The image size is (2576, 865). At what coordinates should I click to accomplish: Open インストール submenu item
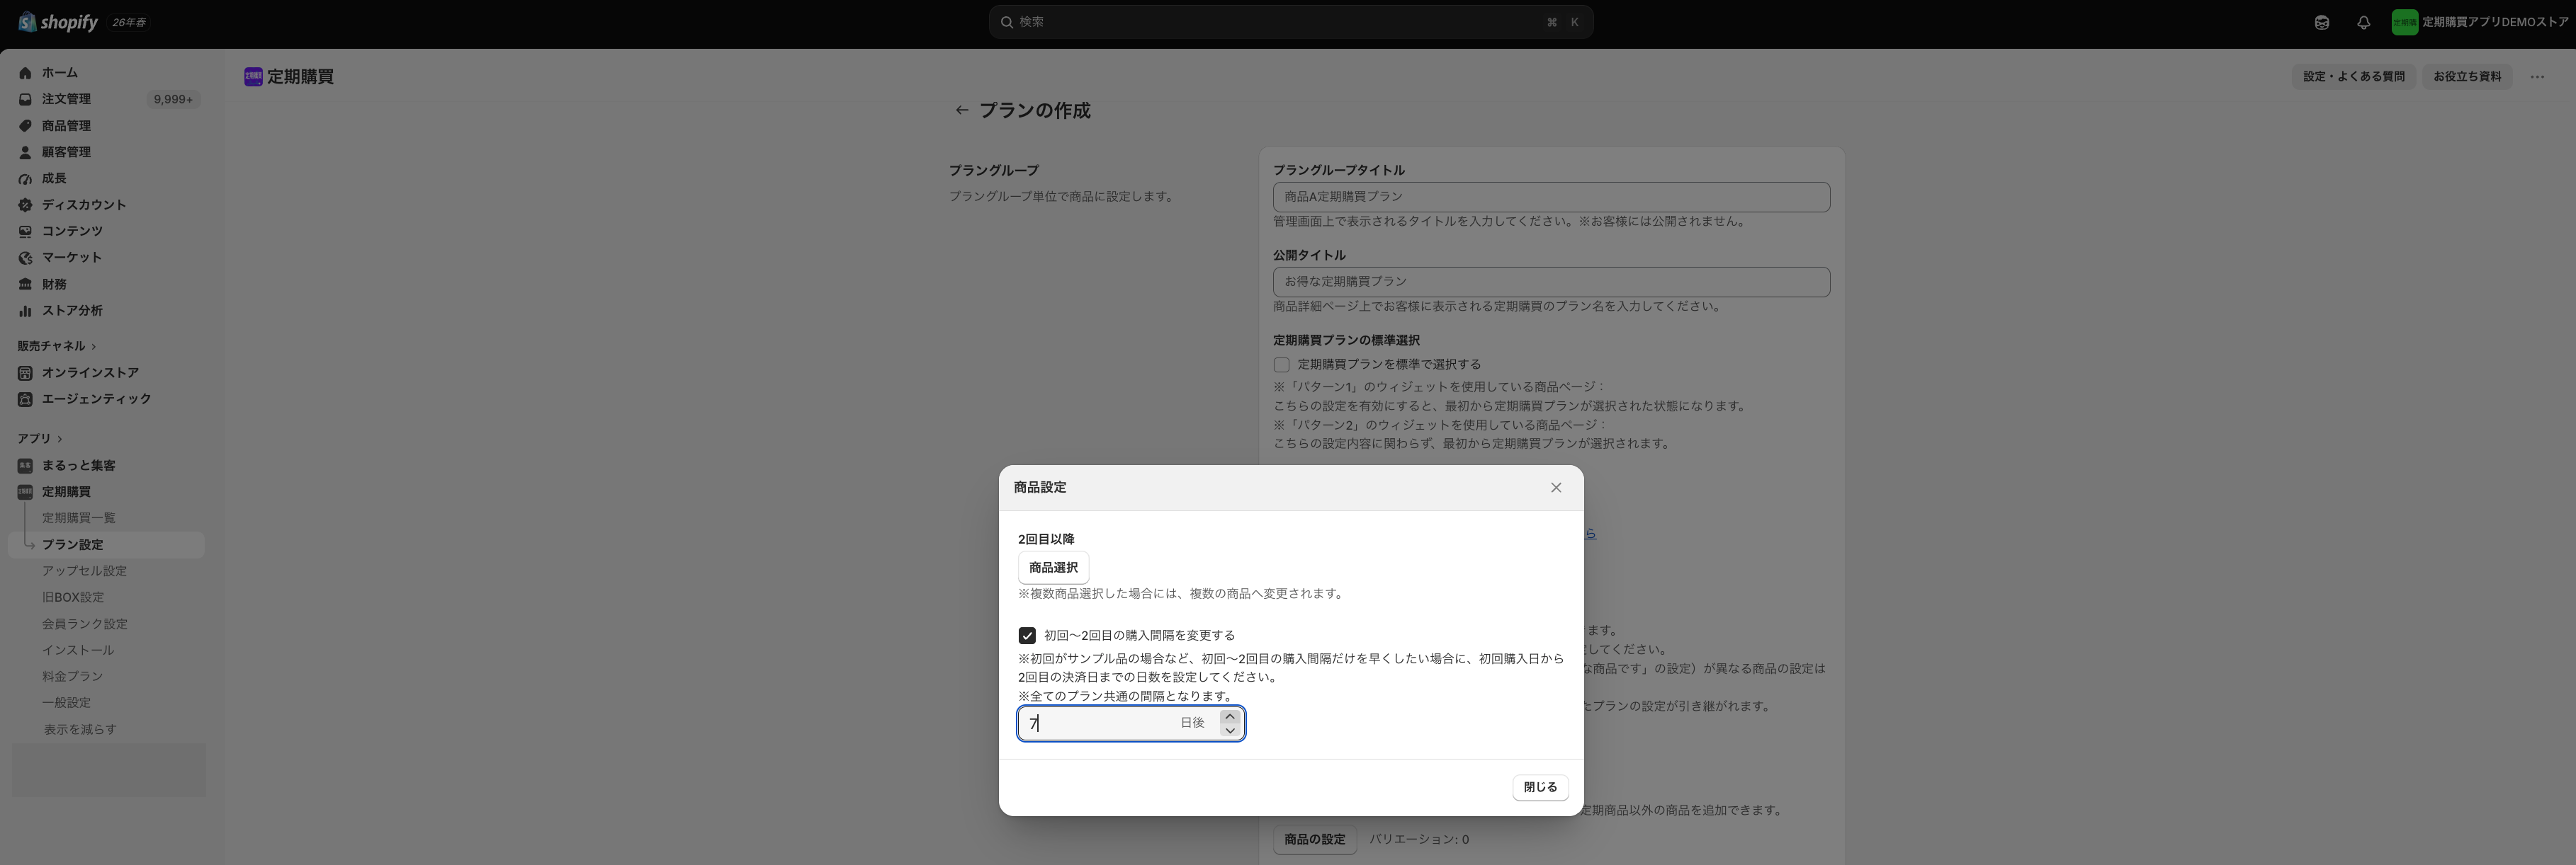78,651
